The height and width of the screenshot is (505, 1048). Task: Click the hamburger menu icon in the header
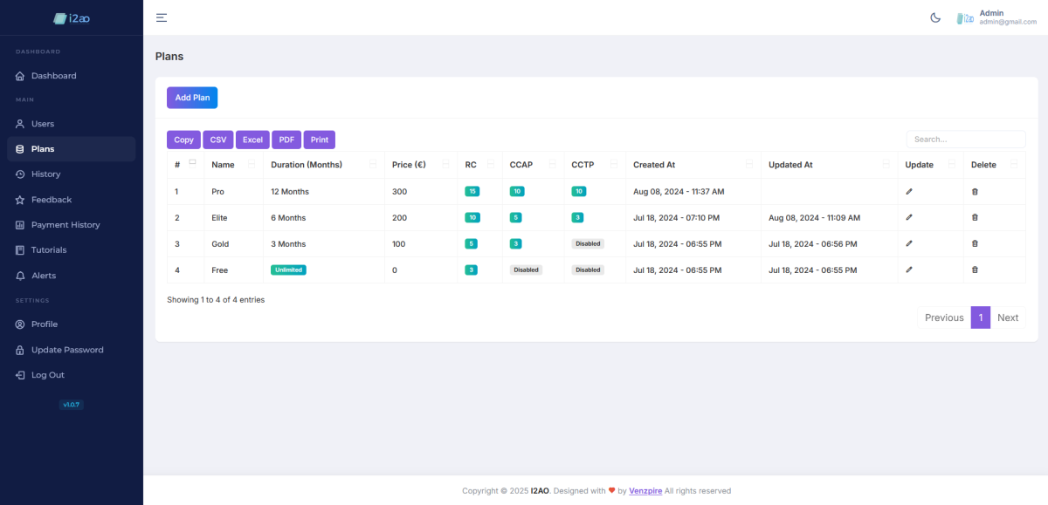tap(162, 17)
